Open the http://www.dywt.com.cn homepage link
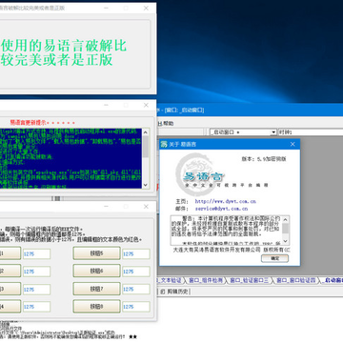Screen dimensions: 343x343 pyautogui.click(x=225, y=201)
